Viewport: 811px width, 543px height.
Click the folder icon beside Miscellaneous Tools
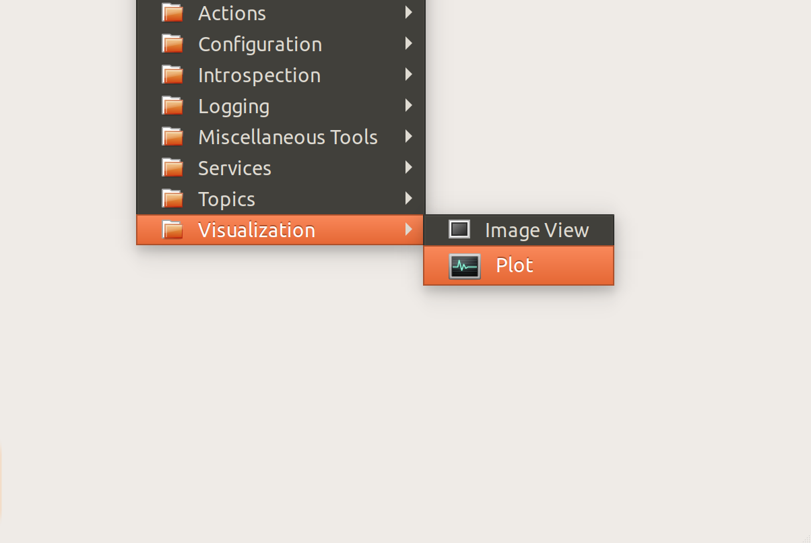(x=172, y=135)
